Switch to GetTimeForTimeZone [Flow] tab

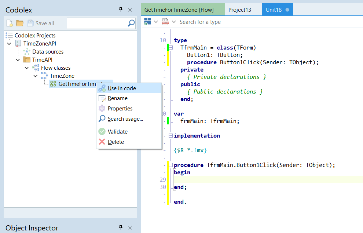[183, 10]
